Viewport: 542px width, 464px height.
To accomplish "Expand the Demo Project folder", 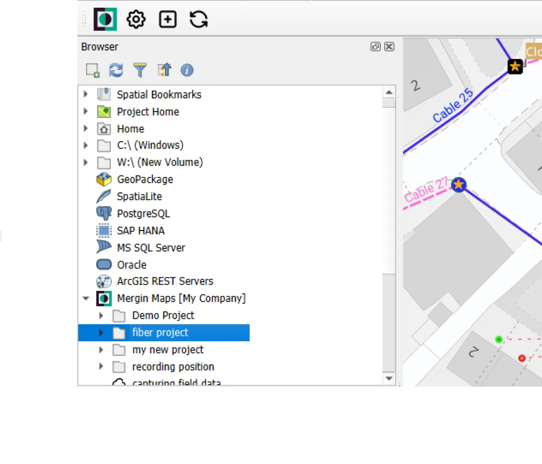I will tap(101, 316).
